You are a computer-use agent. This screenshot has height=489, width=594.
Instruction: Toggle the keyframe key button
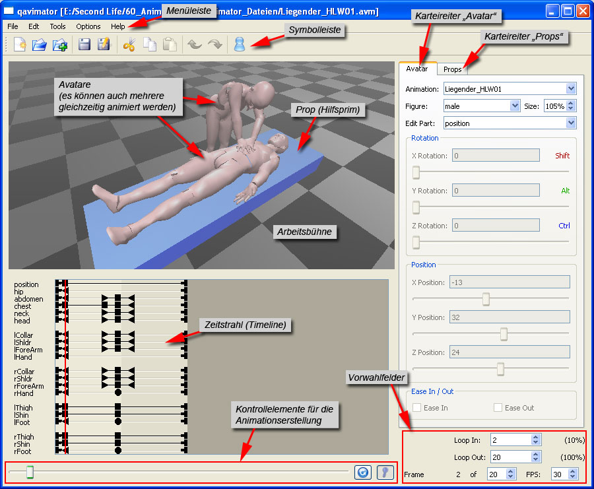point(384,472)
